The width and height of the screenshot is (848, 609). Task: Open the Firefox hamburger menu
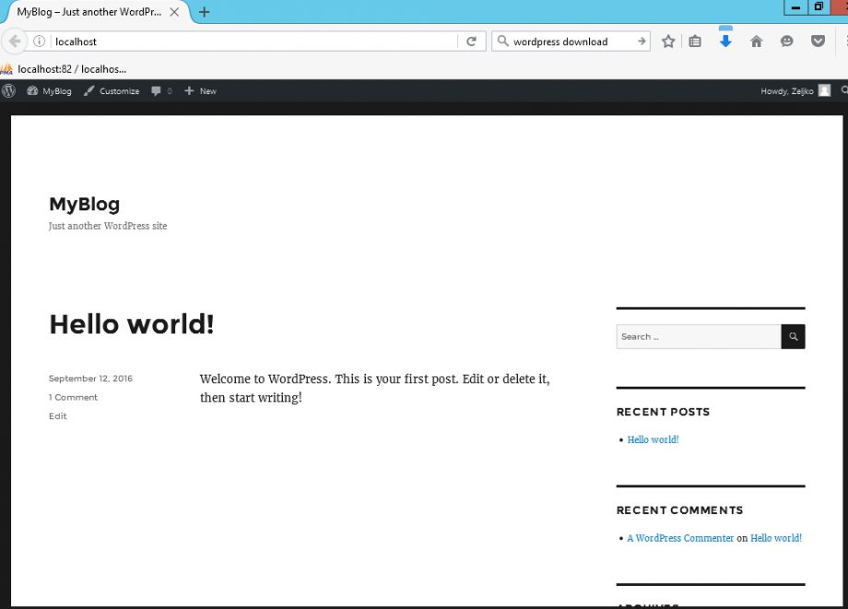click(843, 41)
